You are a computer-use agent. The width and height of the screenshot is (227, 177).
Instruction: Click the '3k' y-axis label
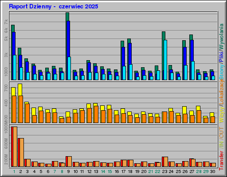click(x=6, y=55)
